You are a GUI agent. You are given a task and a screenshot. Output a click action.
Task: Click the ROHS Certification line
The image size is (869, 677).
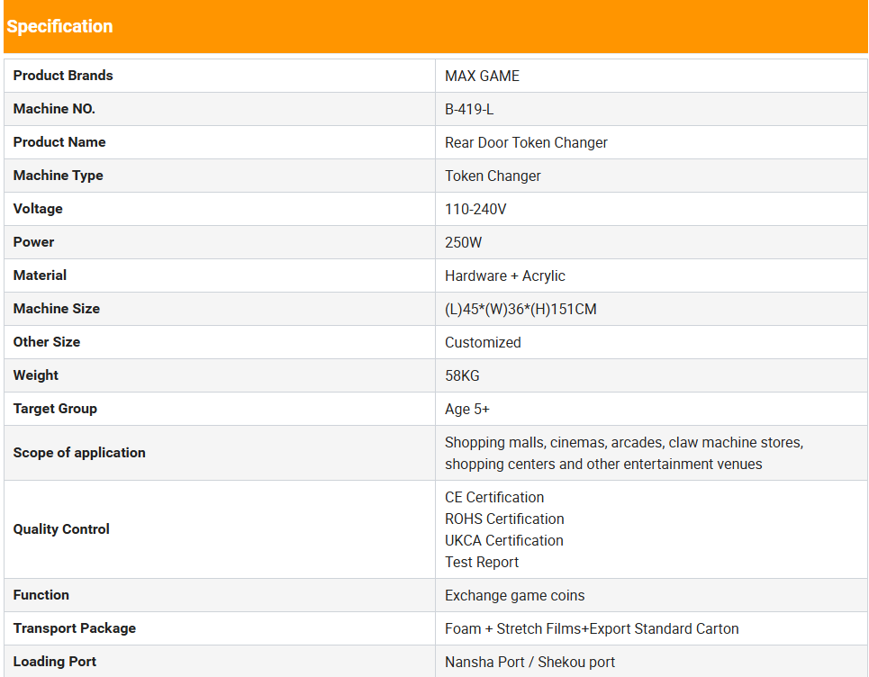[x=504, y=519]
